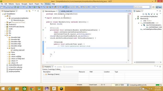Click the Resource column header

pos(82,72)
